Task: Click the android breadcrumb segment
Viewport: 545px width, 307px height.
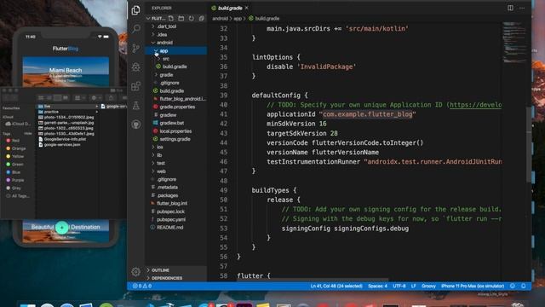Action: tap(220, 19)
